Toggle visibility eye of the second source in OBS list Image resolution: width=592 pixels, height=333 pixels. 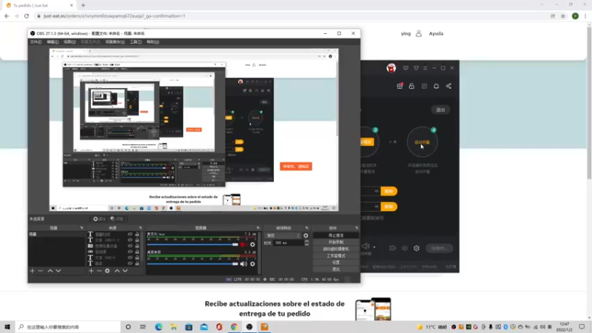130,240
